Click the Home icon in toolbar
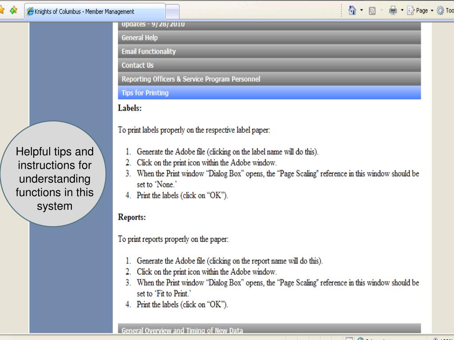This screenshot has height=340, width=454. (352, 11)
